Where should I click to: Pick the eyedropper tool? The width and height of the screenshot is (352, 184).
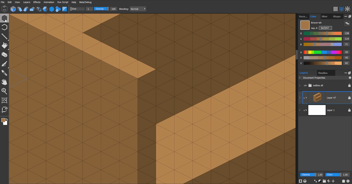[x=4, y=73]
